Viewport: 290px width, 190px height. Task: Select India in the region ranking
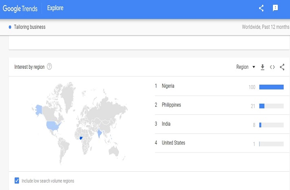pyautogui.click(x=166, y=124)
